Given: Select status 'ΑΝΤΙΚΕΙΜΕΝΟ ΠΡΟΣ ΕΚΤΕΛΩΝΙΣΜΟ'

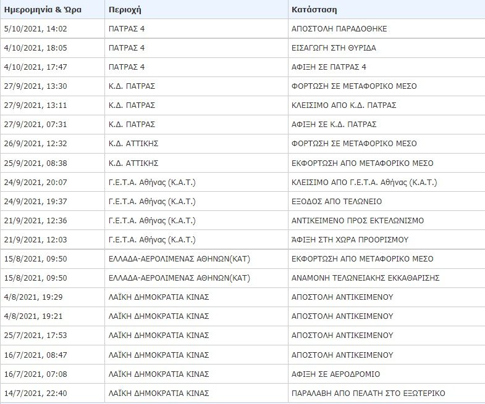Looking at the screenshot, I should click(x=358, y=221).
